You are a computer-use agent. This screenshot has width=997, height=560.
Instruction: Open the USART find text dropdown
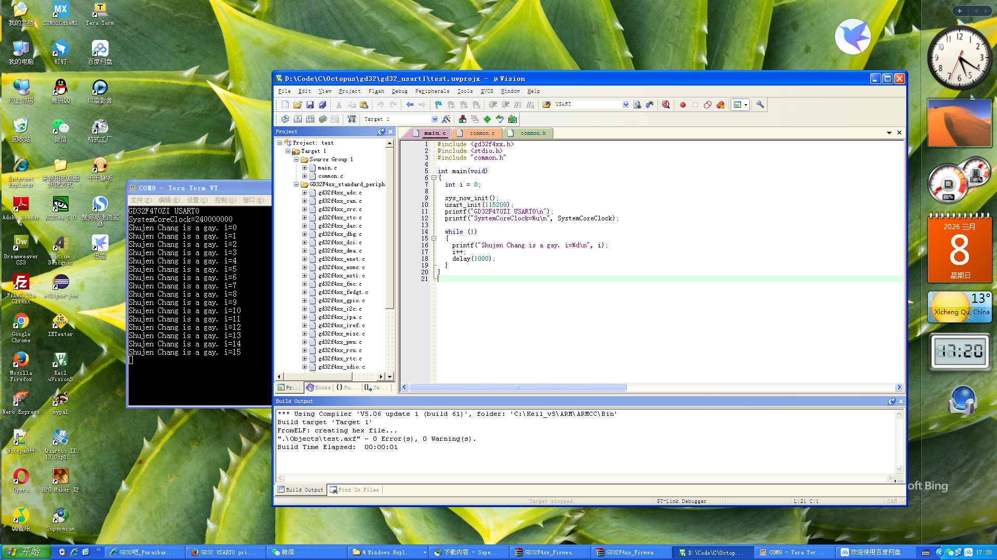[x=625, y=105]
